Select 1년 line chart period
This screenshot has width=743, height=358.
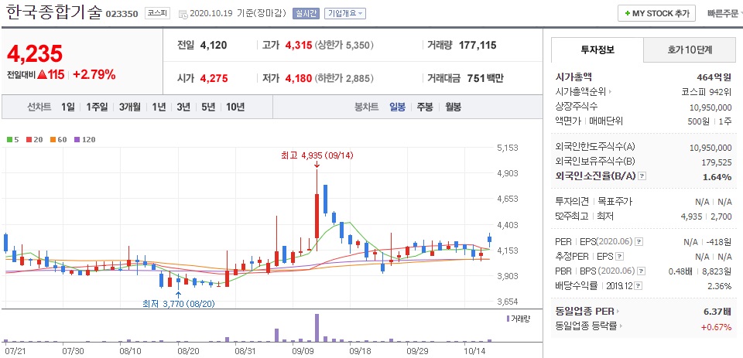coord(159,107)
